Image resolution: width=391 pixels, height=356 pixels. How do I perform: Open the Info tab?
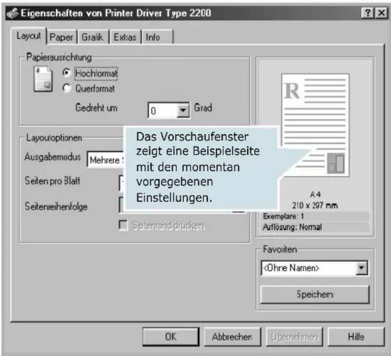[157, 37]
